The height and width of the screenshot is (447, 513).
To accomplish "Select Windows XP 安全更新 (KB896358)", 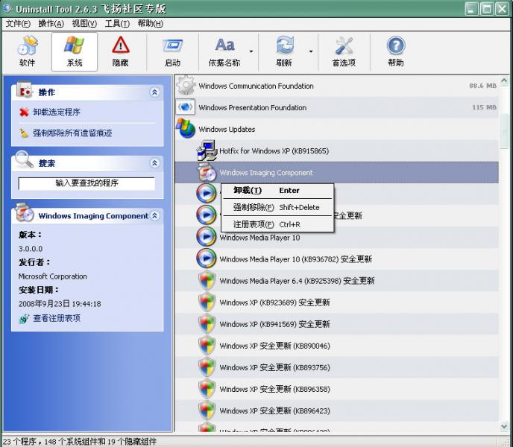I will click(x=337, y=388).
